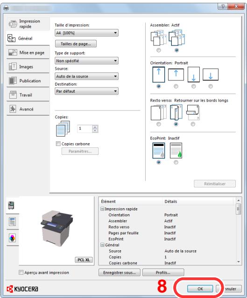The height and width of the screenshot is (298, 247).
Task: Open the Avancé tab
Action: coord(28,109)
